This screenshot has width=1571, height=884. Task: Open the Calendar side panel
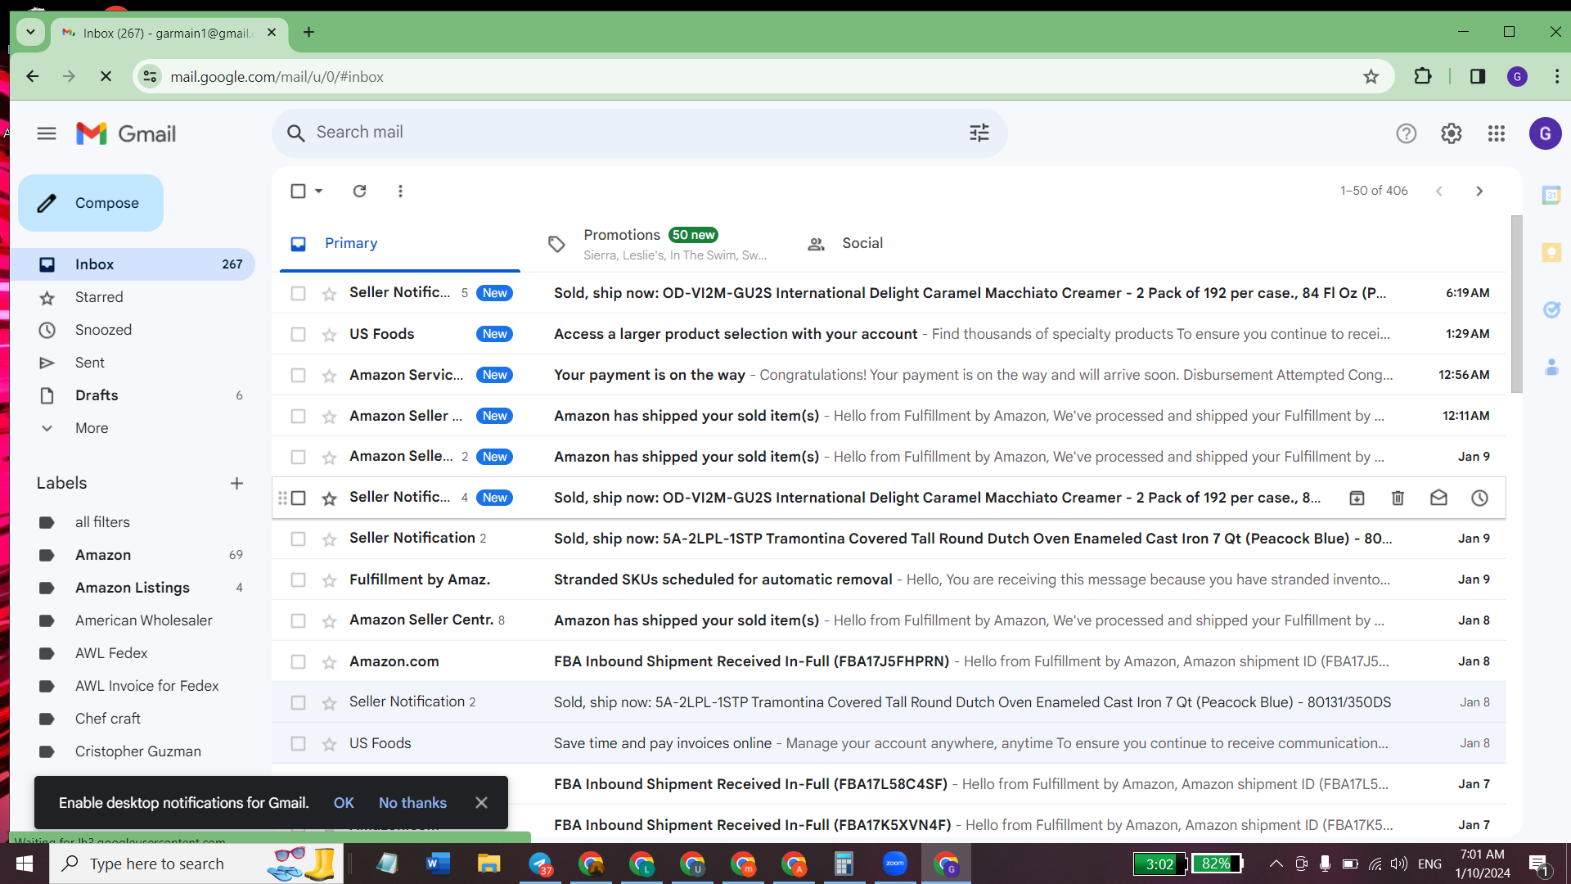pyautogui.click(x=1551, y=196)
